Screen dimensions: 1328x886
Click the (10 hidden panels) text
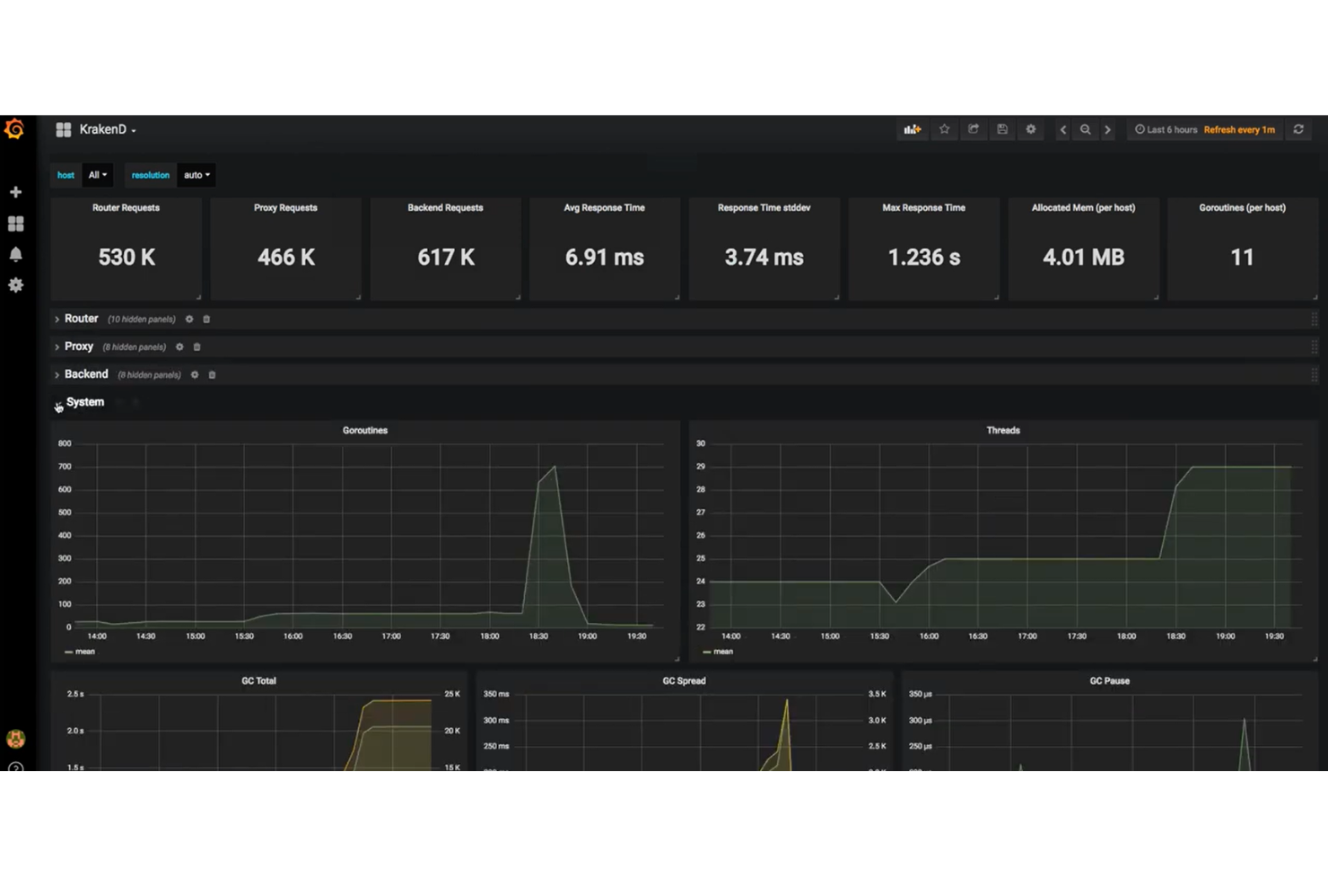[142, 320]
